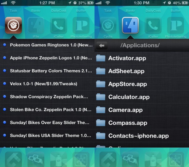The height and width of the screenshot is (167, 189).
Task: Select the Pokemon Games Ringtones 1.0 entry
Action: pyautogui.click(x=50, y=45)
